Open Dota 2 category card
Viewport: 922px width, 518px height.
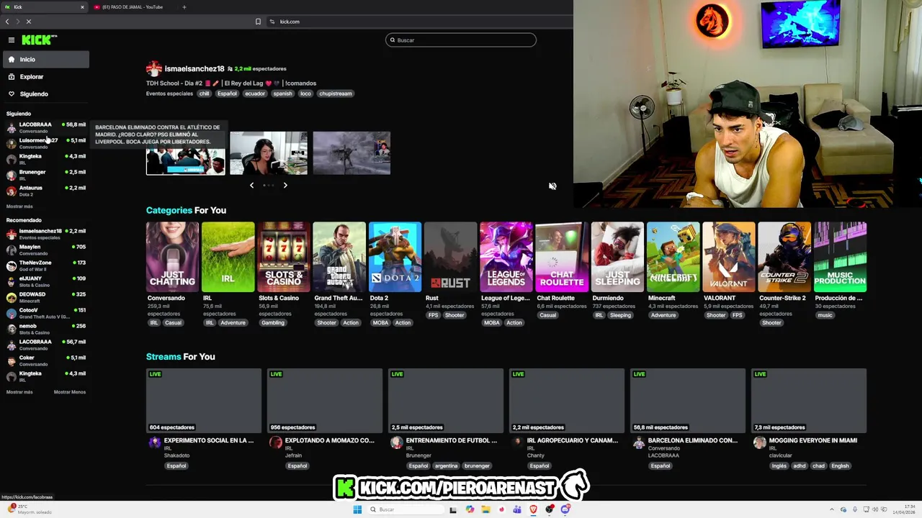[395, 257]
